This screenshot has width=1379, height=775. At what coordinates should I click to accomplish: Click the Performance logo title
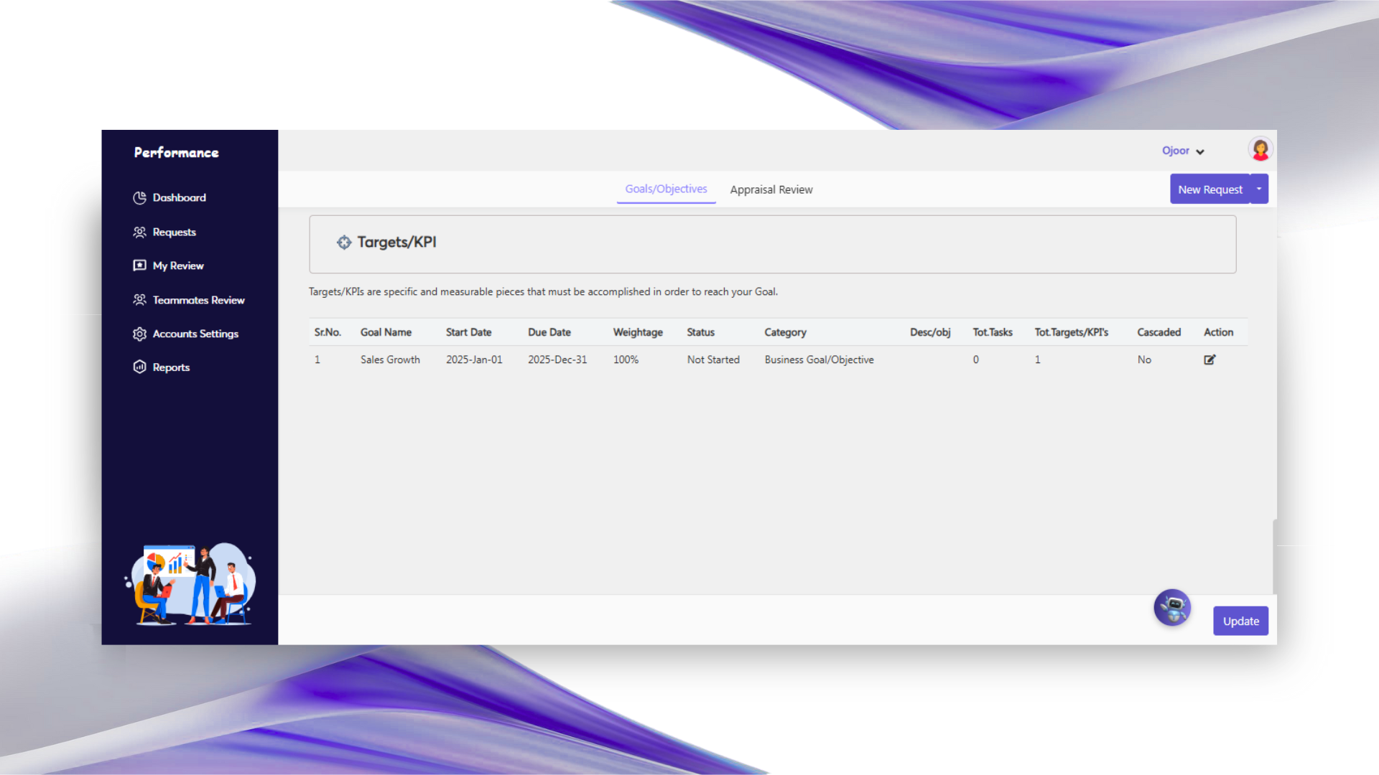pos(176,152)
